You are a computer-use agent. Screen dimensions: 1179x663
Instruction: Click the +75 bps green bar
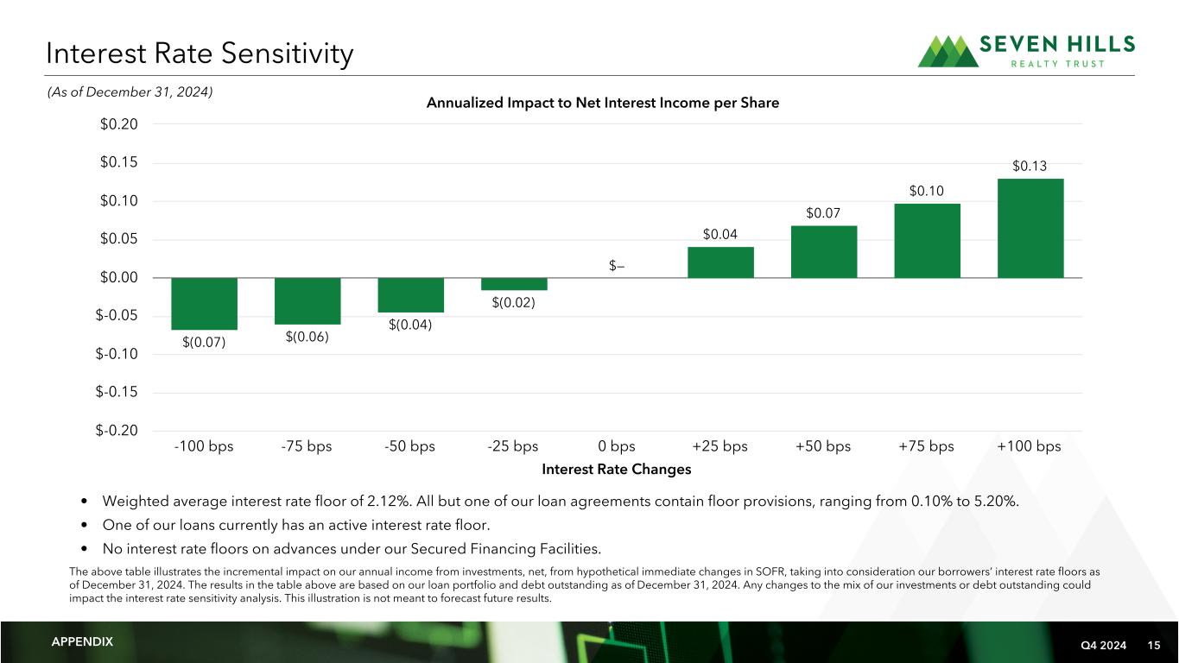[x=927, y=241]
